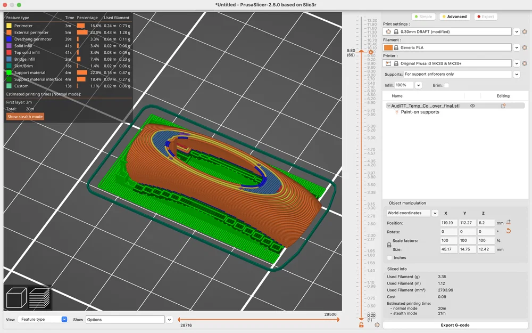Click the drop to bed position icon
The width and height of the screenshot is (532, 333).
508,223
